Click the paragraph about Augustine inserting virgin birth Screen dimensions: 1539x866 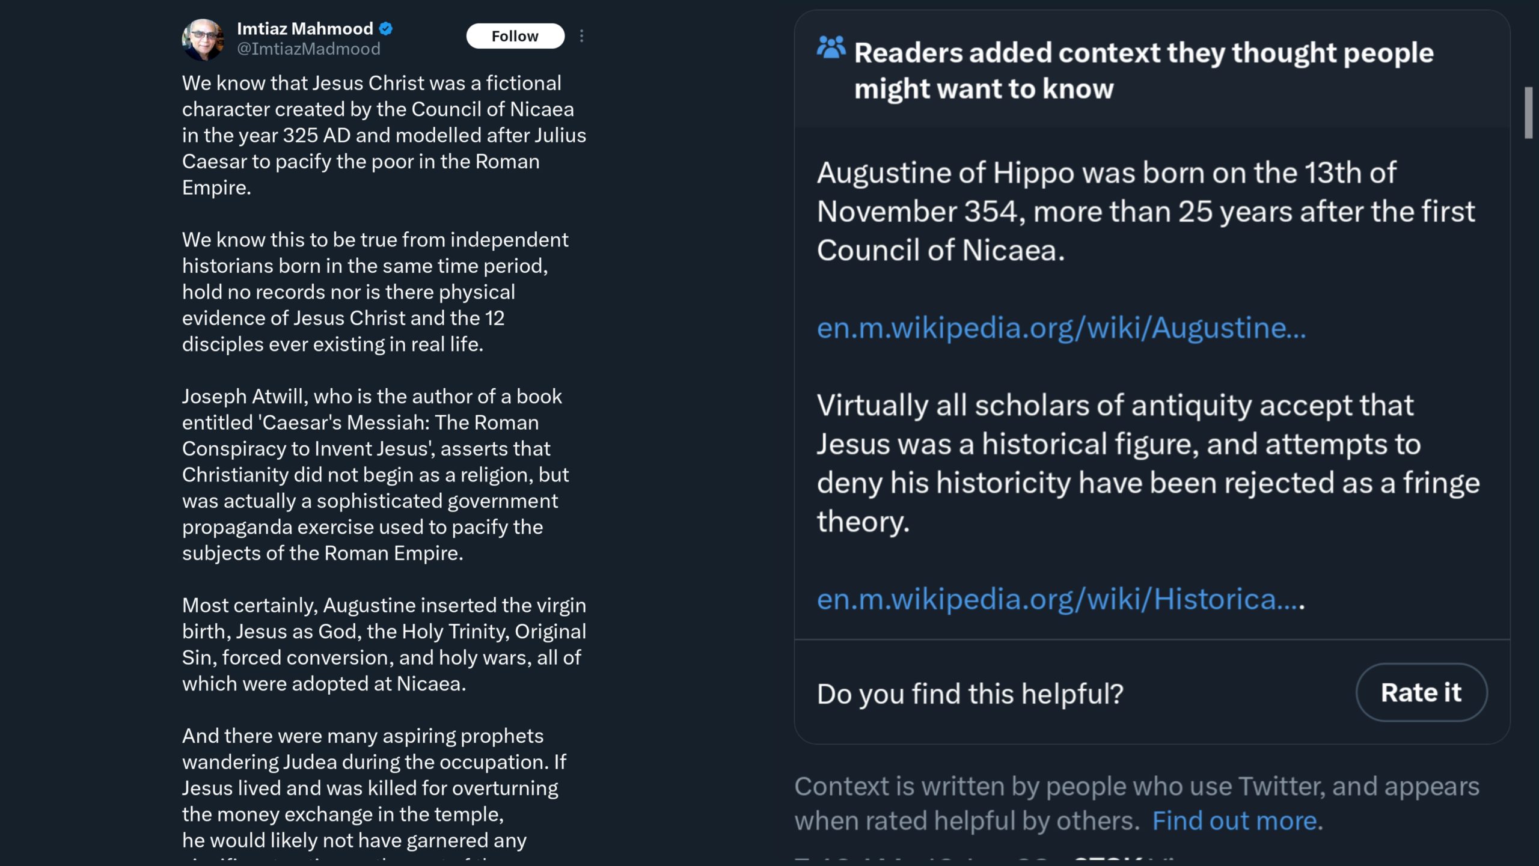[x=384, y=644]
